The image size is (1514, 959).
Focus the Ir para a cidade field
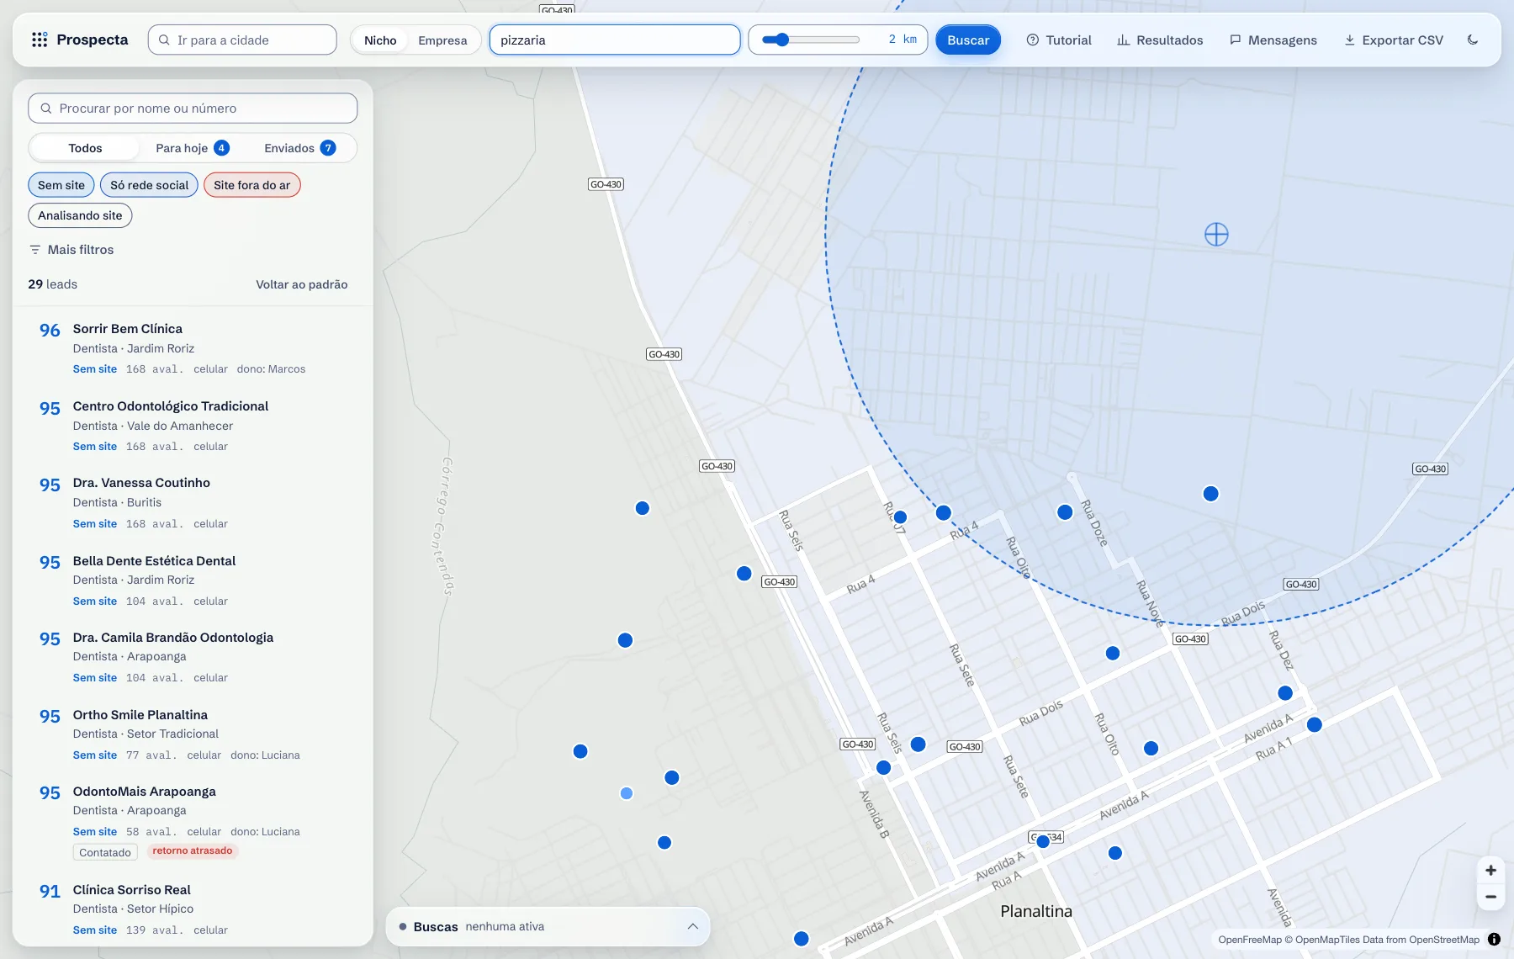(x=242, y=40)
